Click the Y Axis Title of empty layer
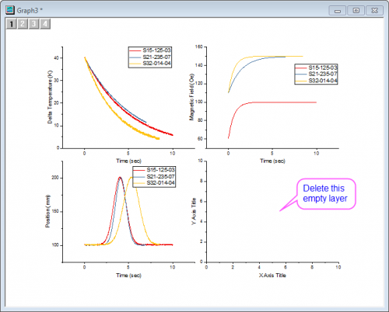Screen dimensions: 389x312 point(194,211)
